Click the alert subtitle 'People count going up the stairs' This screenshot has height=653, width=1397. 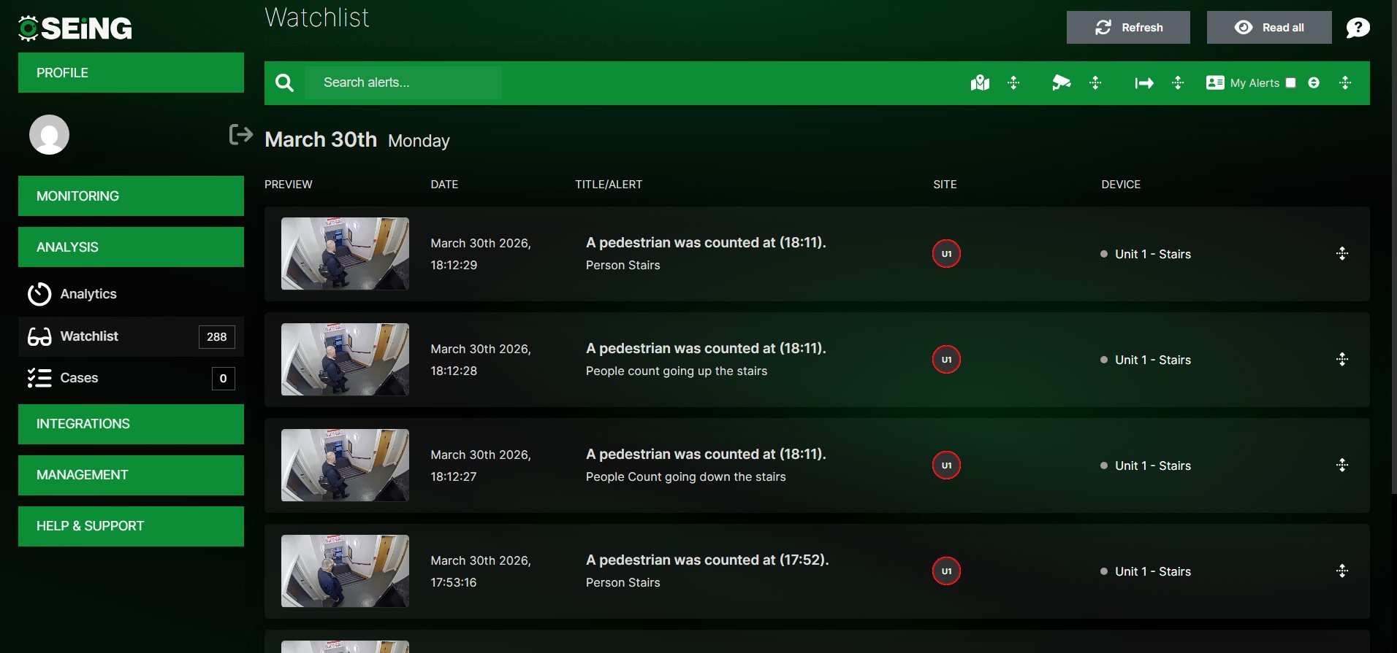pyautogui.click(x=677, y=371)
